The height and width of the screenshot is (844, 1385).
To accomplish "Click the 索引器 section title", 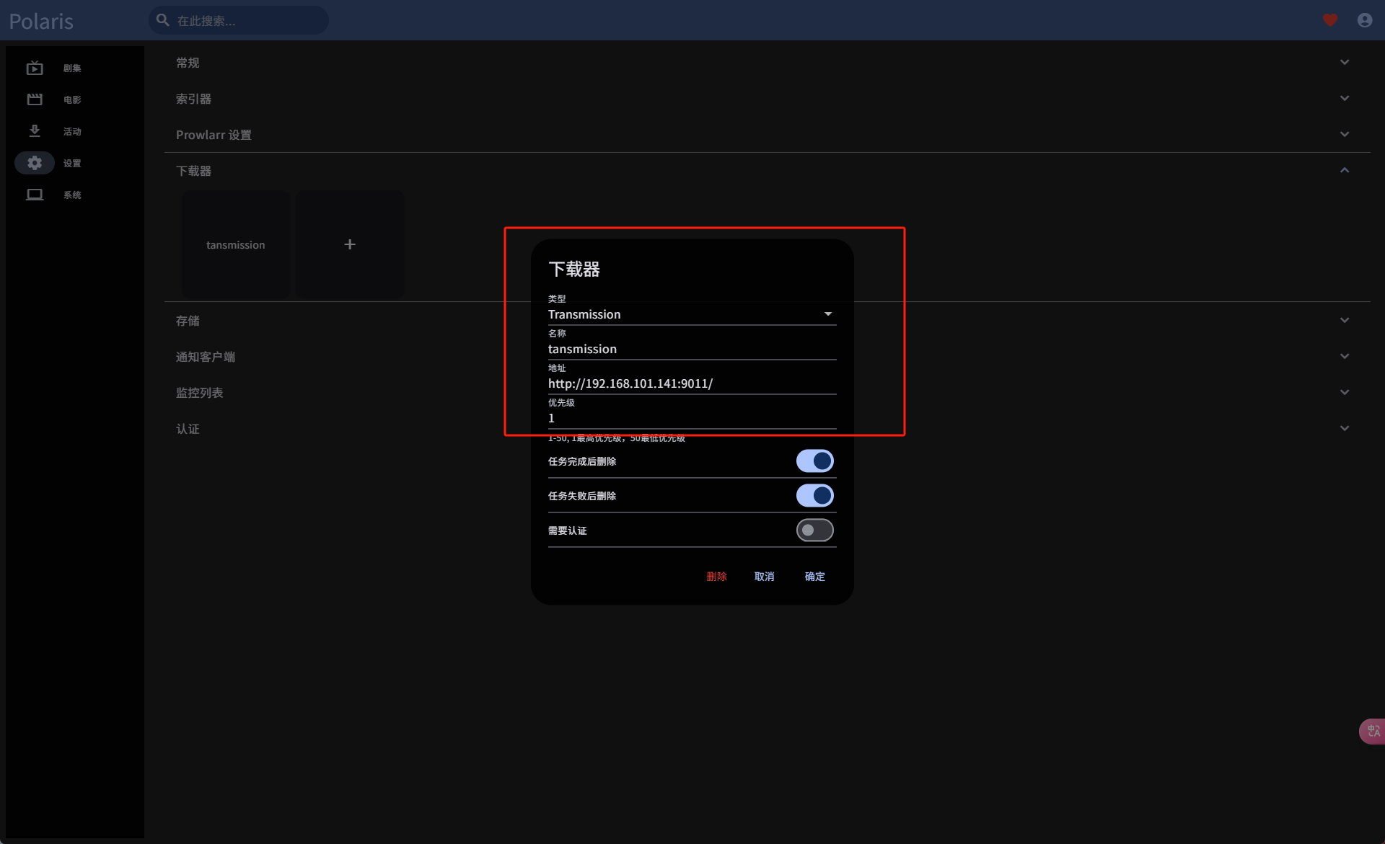I will click(193, 99).
